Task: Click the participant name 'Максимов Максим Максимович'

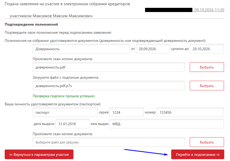Action: [x=62, y=16]
